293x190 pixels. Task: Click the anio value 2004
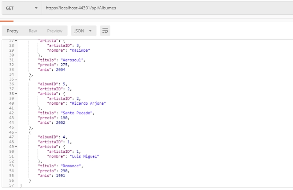click(60, 70)
